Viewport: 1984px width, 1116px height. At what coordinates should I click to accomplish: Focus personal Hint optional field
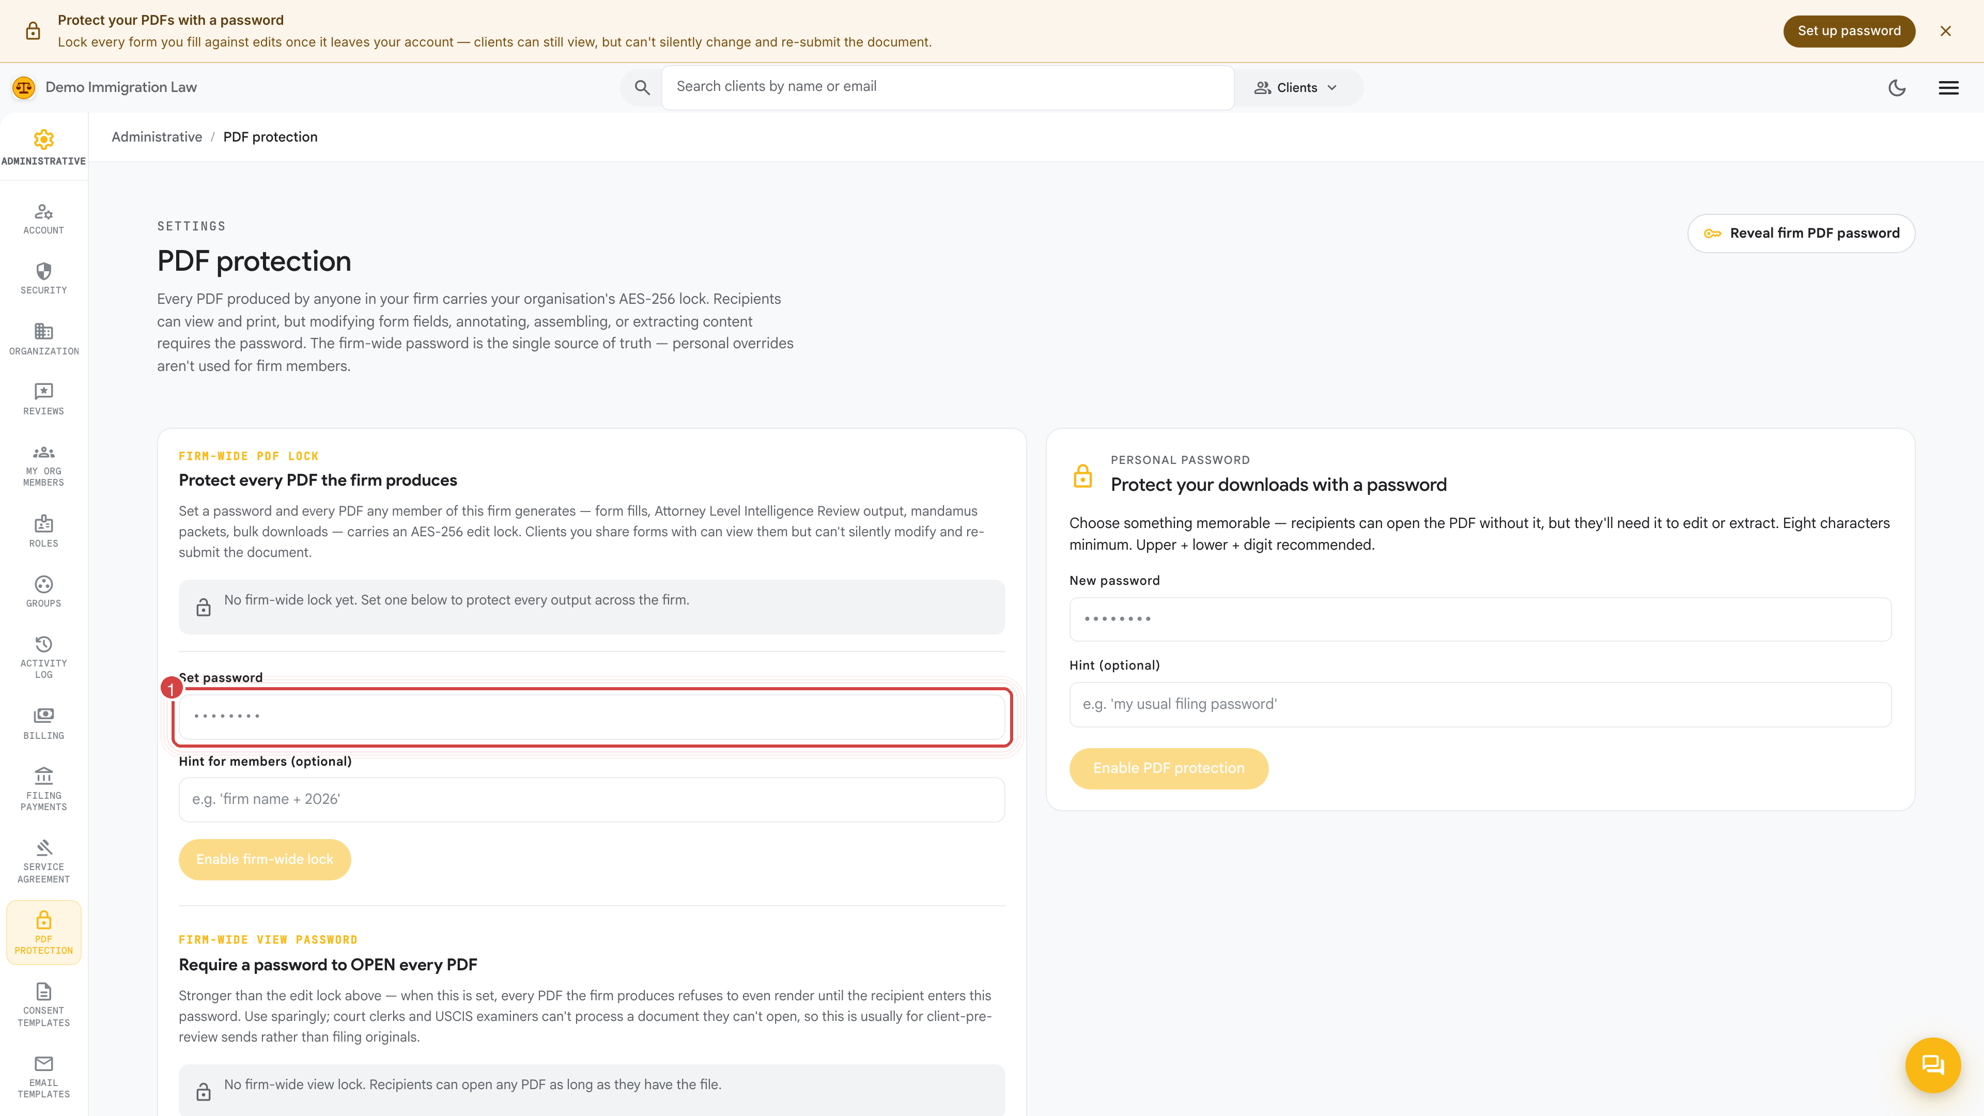pyautogui.click(x=1480, y=704)
